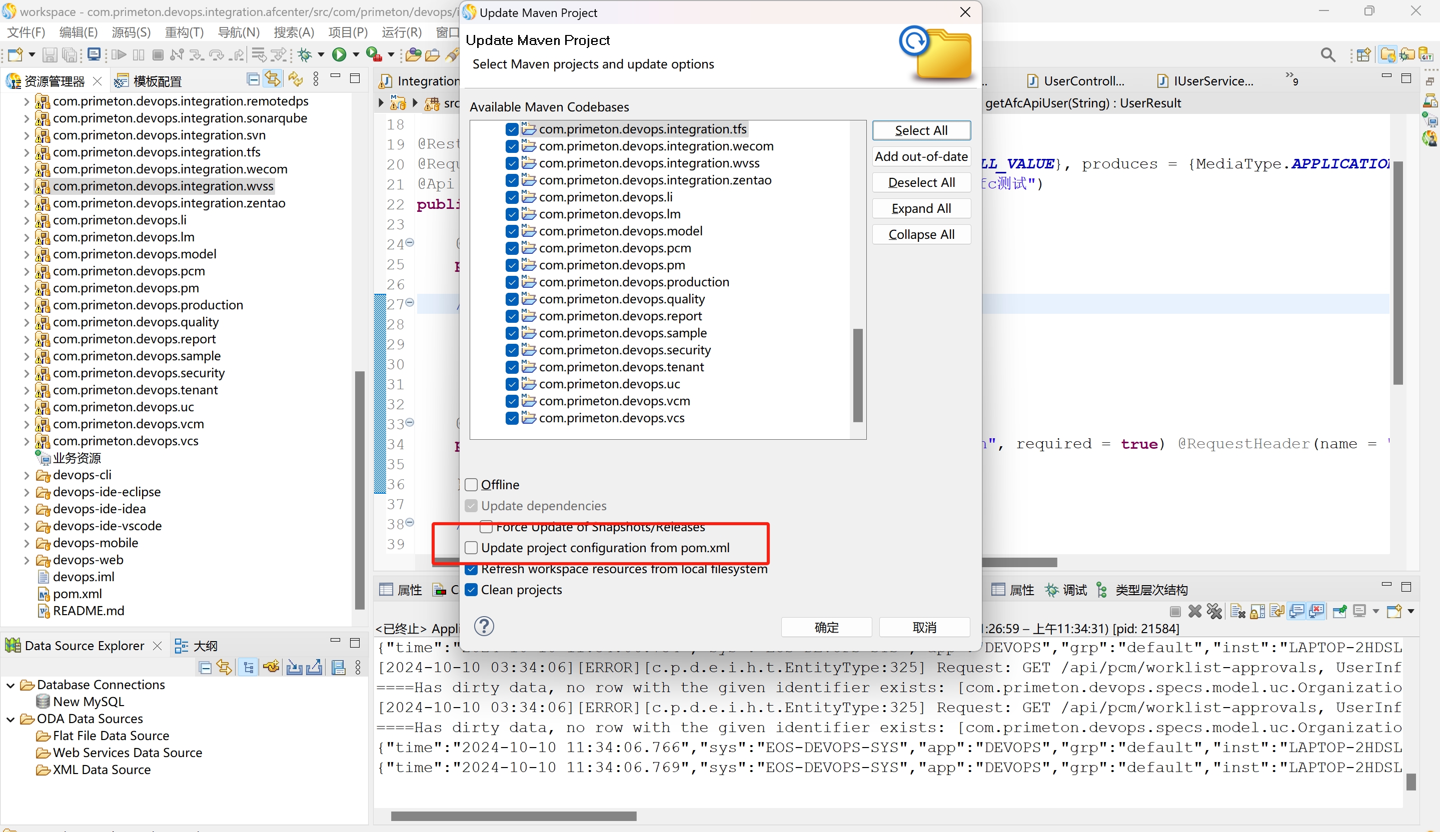Open the dialog help question mark icon

[x=484, y=627]
